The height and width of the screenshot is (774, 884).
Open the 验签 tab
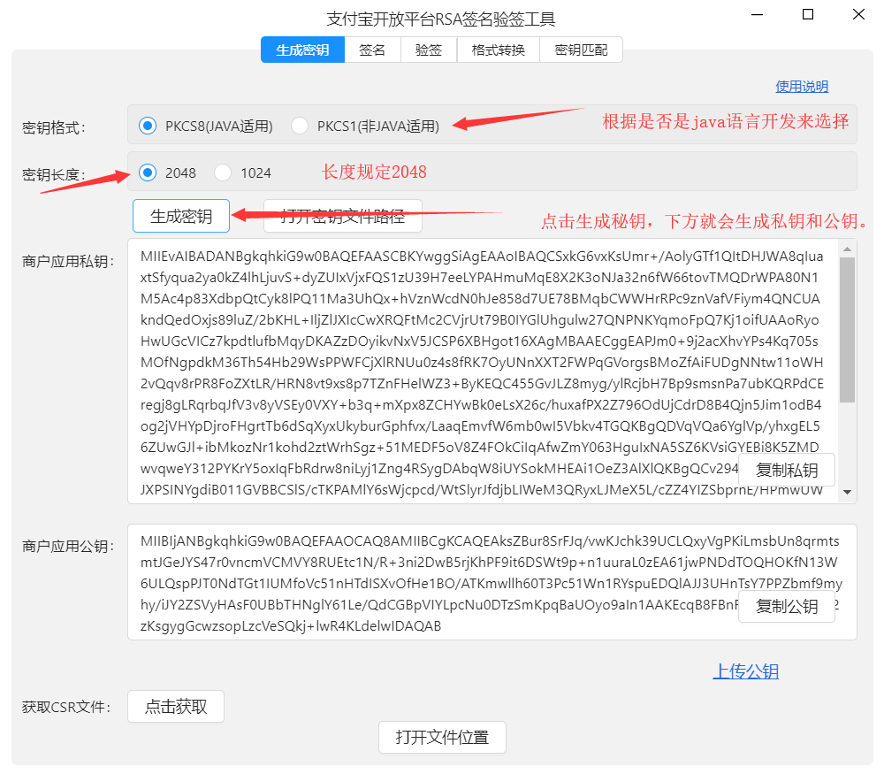[x=429, y=50]
